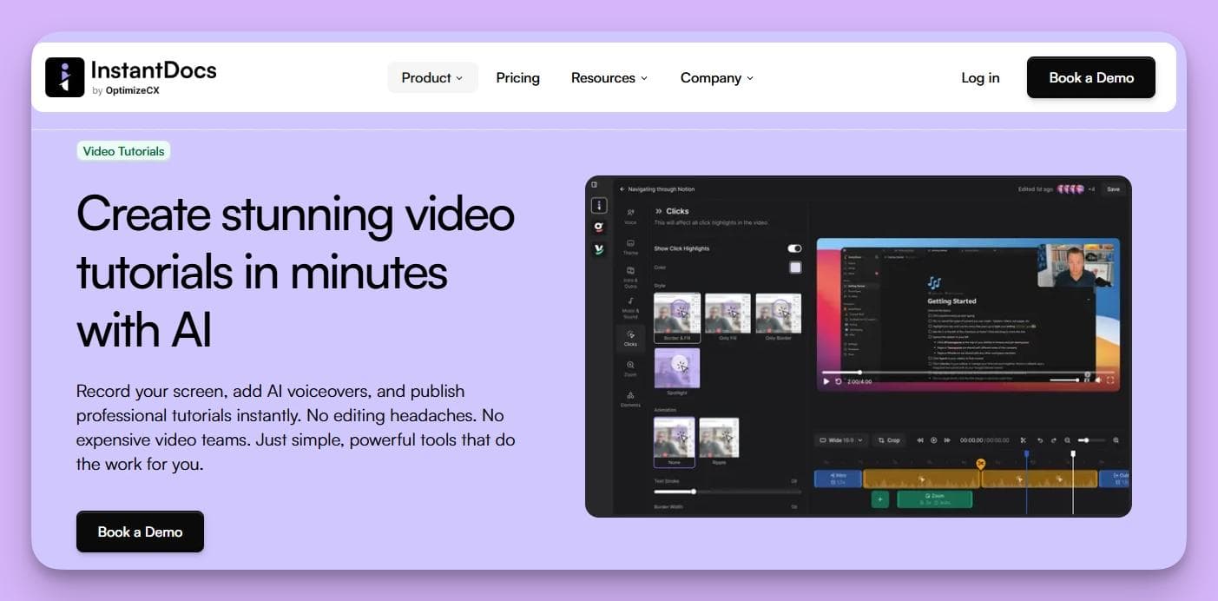This screenshot has width=1218, height=601.
Task: Select the Spotlight click style thumbnail
Action: (x=677, y=367)
